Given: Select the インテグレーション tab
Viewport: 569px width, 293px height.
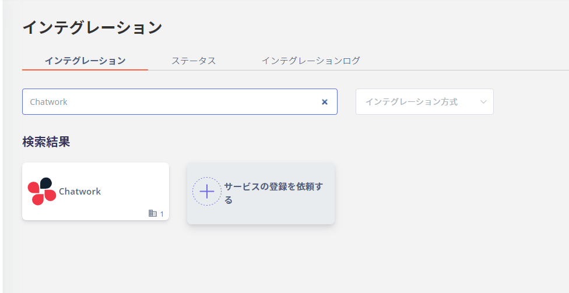Looking at the screenshot, I should (x=85, y=61).
